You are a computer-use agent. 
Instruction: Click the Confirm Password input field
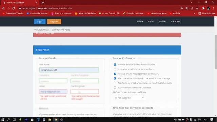(x=85, y=81)
